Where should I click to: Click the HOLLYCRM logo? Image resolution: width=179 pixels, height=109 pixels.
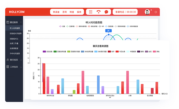(17, 12)
